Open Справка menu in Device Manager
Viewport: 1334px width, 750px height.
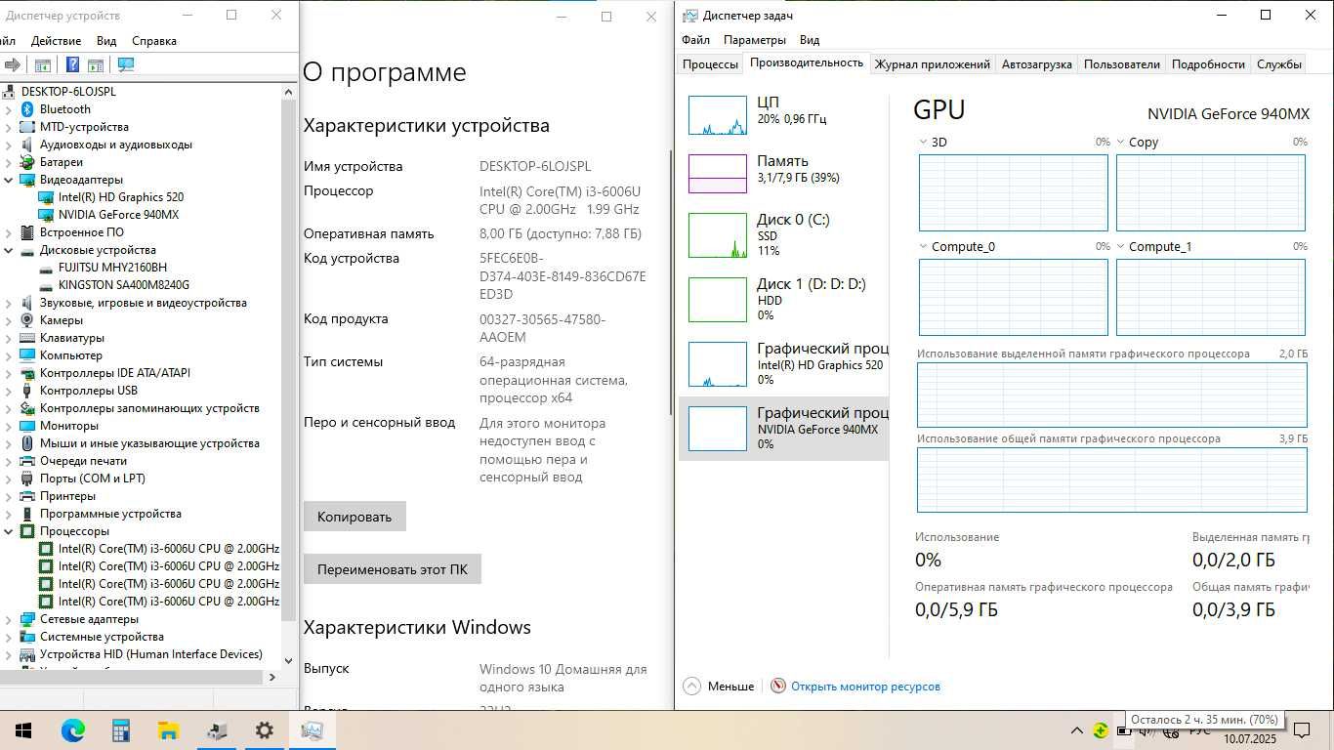[154, 41]
